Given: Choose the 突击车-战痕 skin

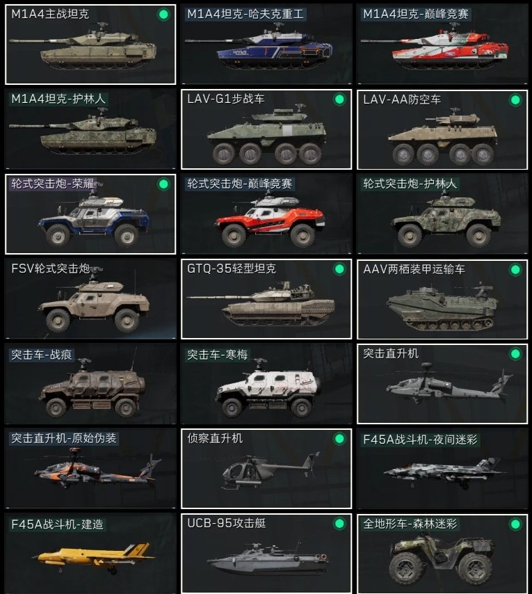Looking at the screenshot, I should coord(90,384).
